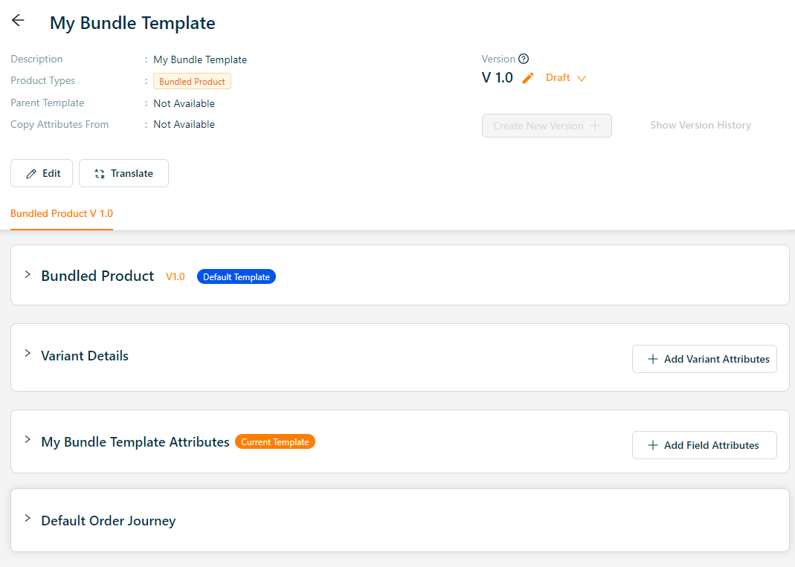The width and height of the screenshot is (795, 567).
Task: Expand the Bundled Product section
Action: (28, 275)
